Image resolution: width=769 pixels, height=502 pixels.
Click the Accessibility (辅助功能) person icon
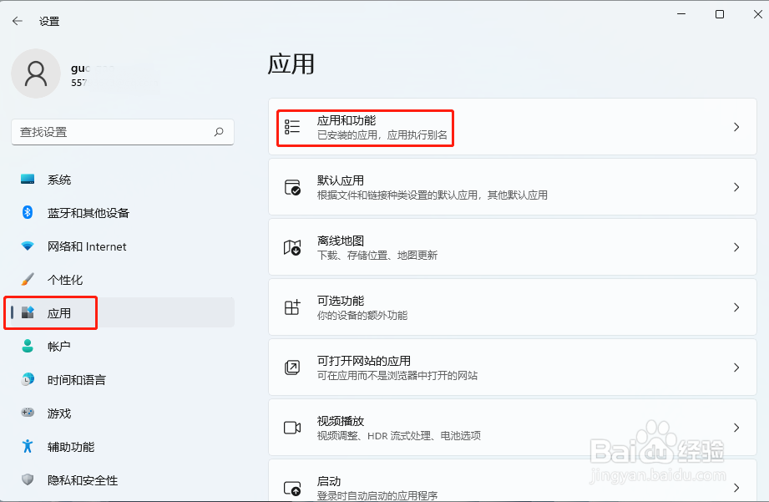[x=28, y=446]
